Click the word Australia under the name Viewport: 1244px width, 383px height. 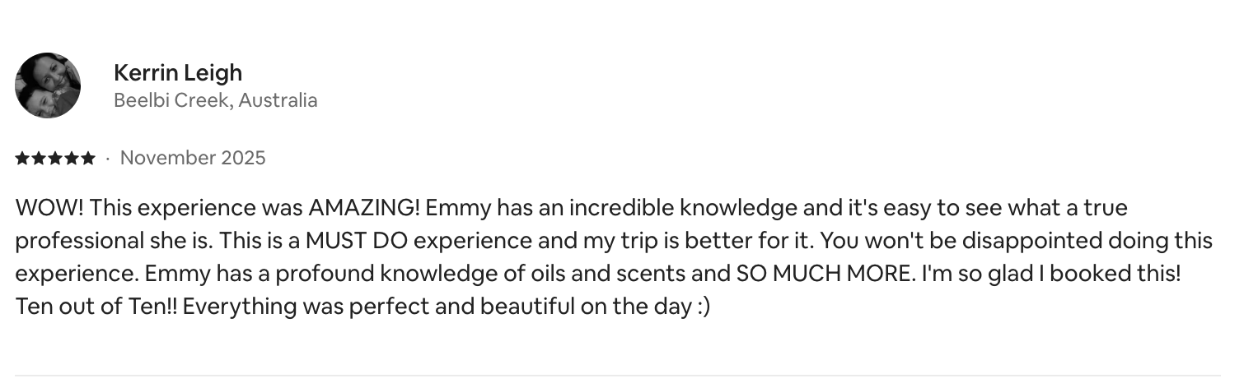[278, 100]
